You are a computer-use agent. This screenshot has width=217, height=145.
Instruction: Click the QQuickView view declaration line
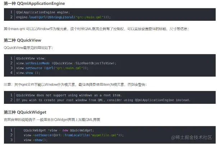point(31,58)
